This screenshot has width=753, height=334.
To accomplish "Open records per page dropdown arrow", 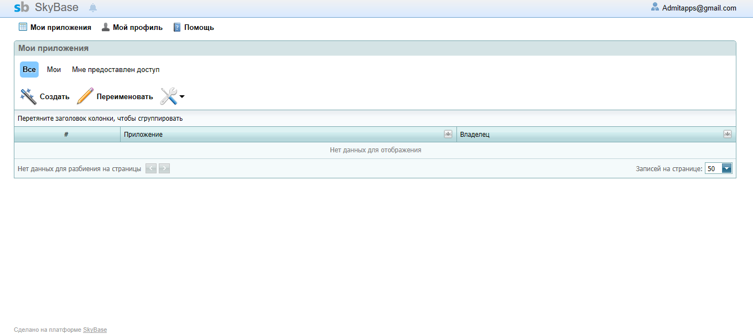I will 727,168.
